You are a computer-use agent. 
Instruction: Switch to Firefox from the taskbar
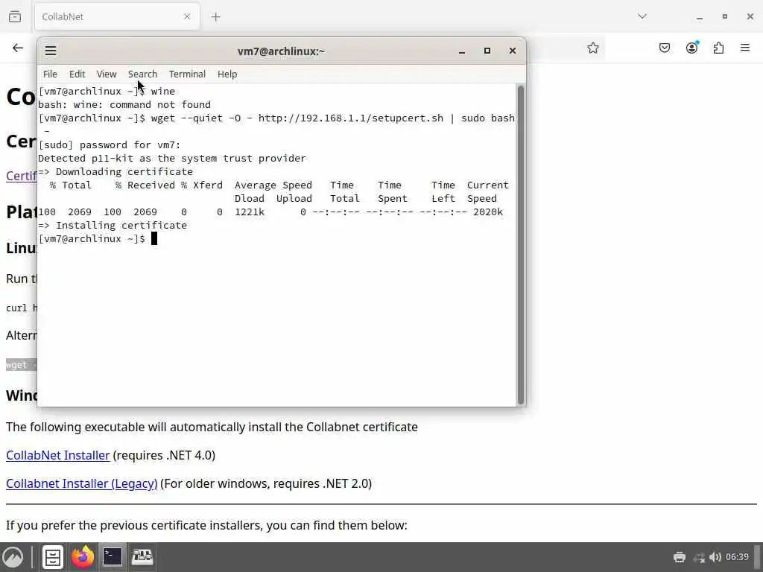tap(83, 557)
